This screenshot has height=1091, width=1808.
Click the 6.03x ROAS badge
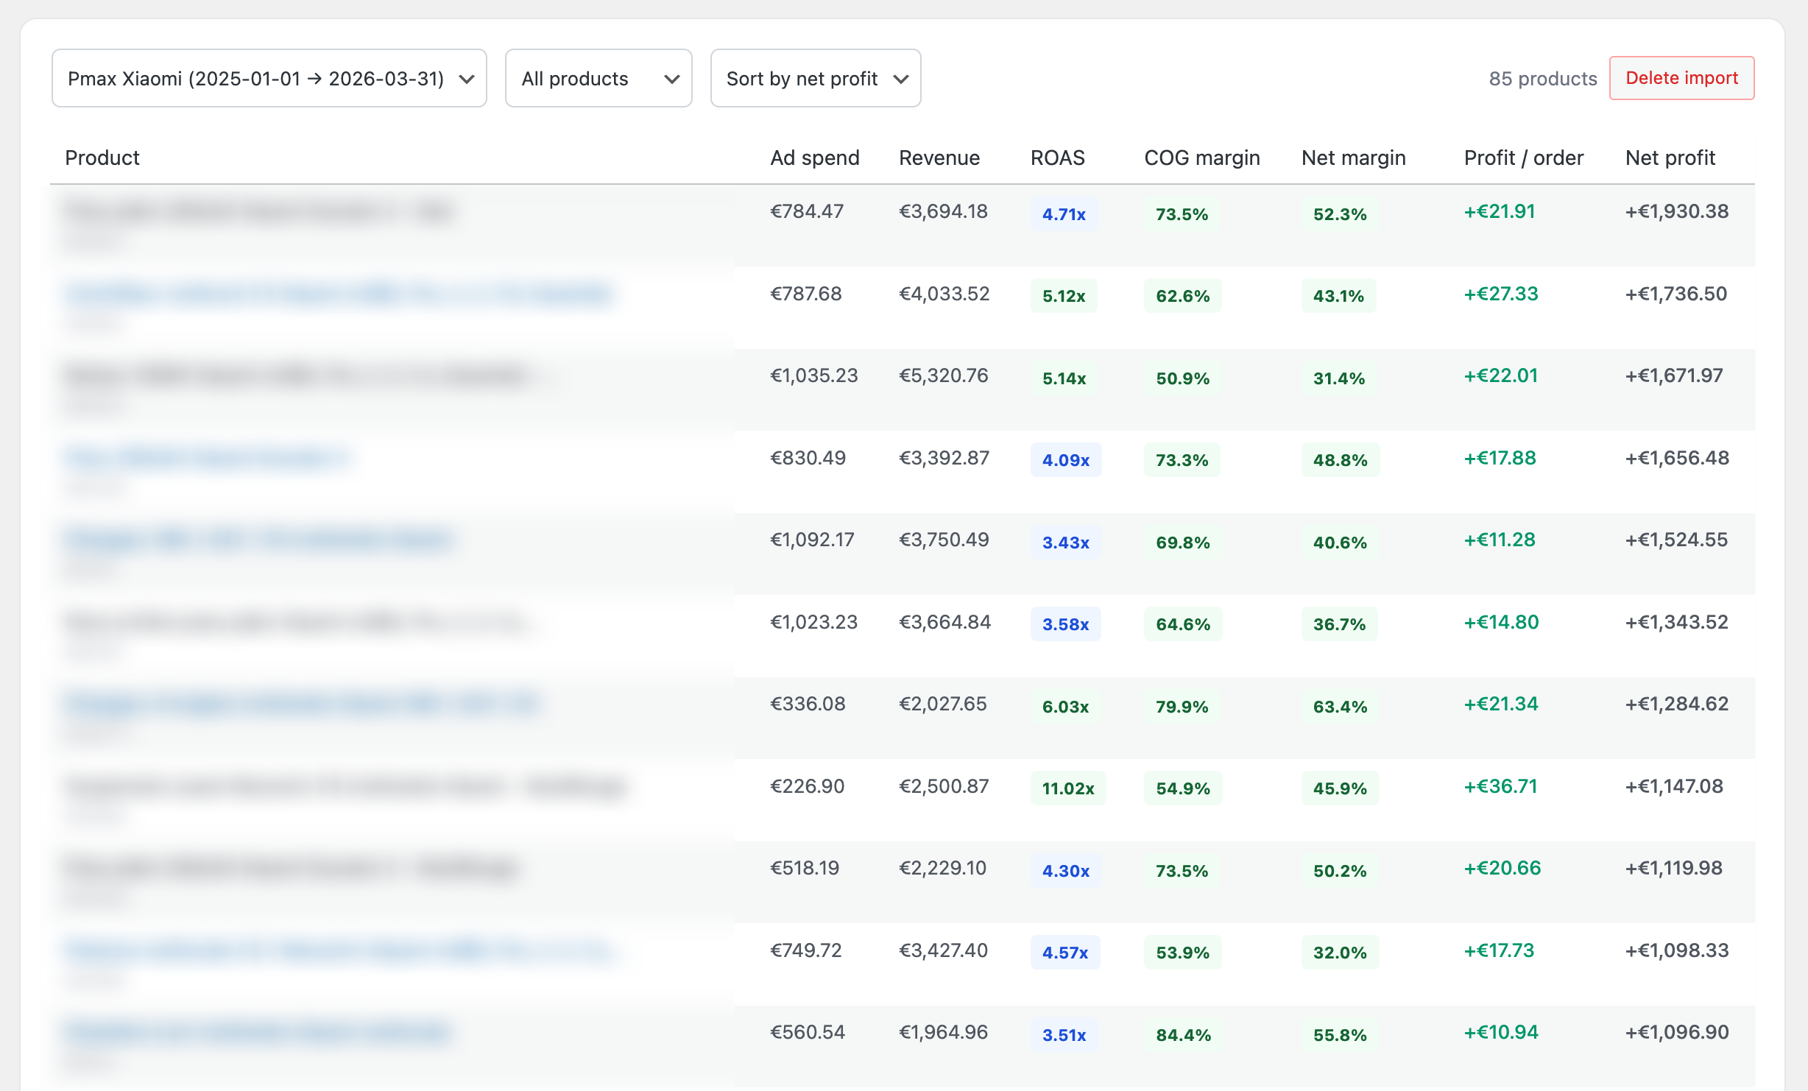[x=1066, y=706]
